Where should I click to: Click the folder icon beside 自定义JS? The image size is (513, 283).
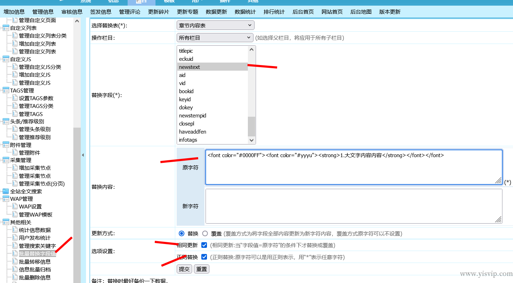6,59
